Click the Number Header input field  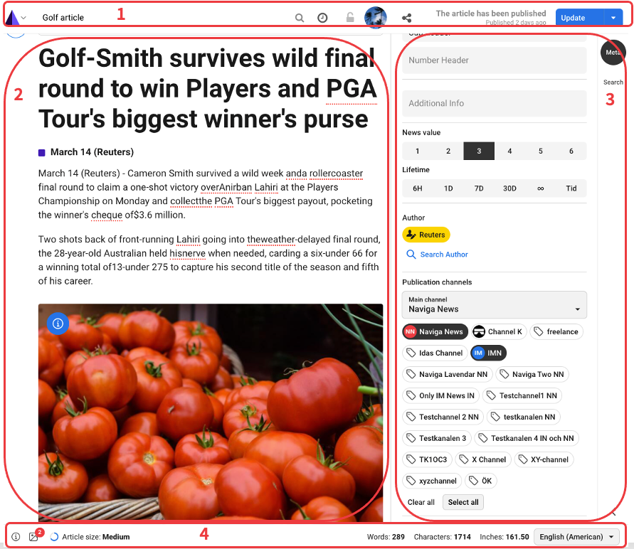[x=494, y=60]
